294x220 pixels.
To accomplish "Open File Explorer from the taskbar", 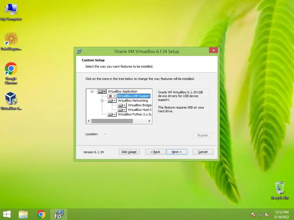I will pos(23,214).
